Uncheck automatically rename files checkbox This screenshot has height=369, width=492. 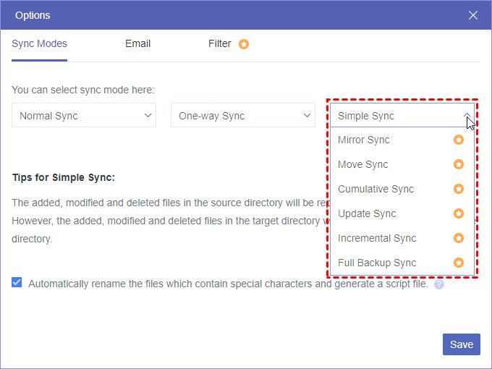pyautogui.click(x=17, y=282)
